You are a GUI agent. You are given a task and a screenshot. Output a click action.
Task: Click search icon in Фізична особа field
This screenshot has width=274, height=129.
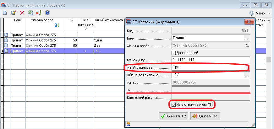247,46
